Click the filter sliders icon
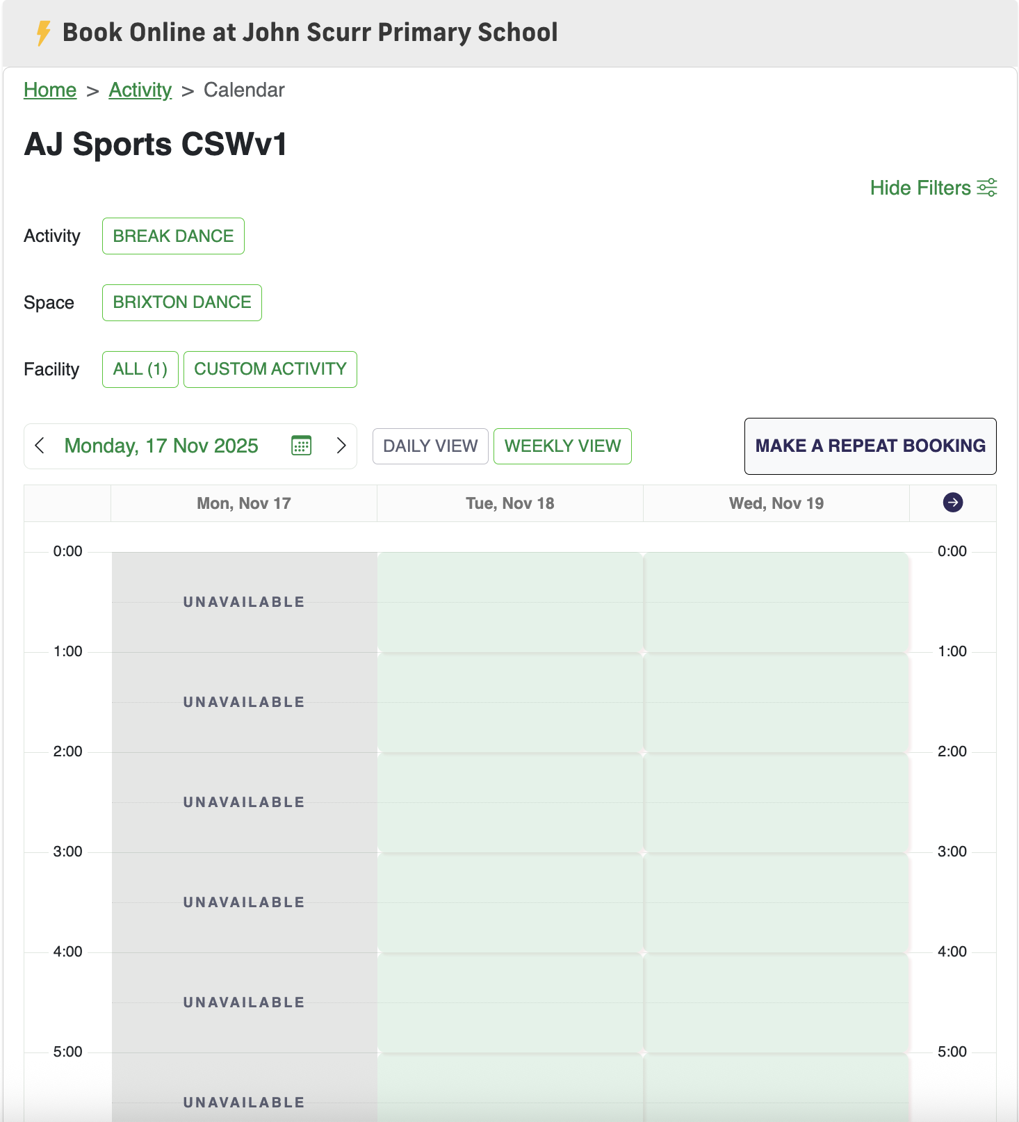The image size is (1019, 1122). 987,188
